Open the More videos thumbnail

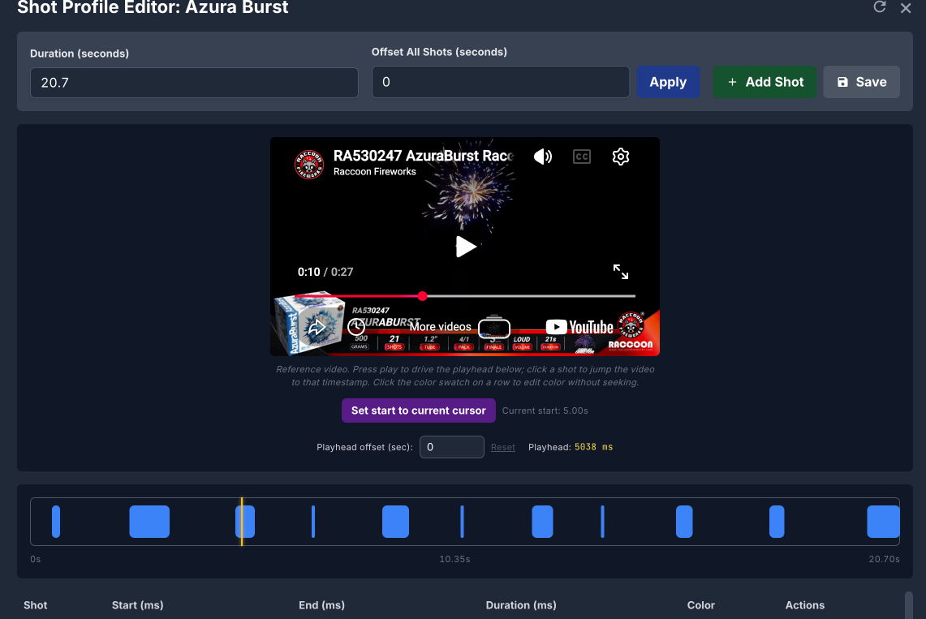[494, 327]
